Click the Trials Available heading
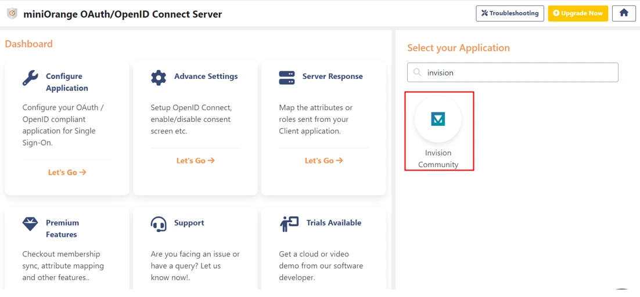 [x=334, y=223]
